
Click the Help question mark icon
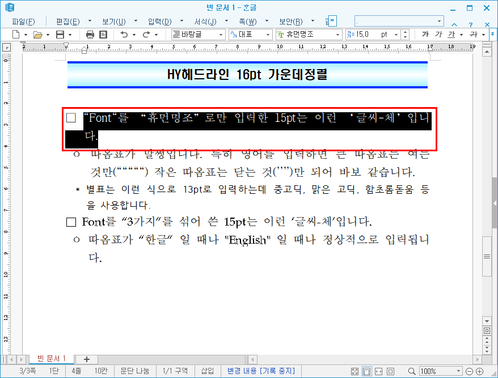coord(471,24)
